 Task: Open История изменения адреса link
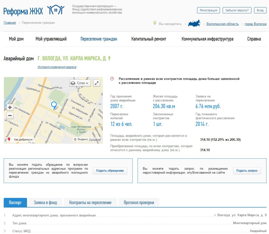click(57, 67)
